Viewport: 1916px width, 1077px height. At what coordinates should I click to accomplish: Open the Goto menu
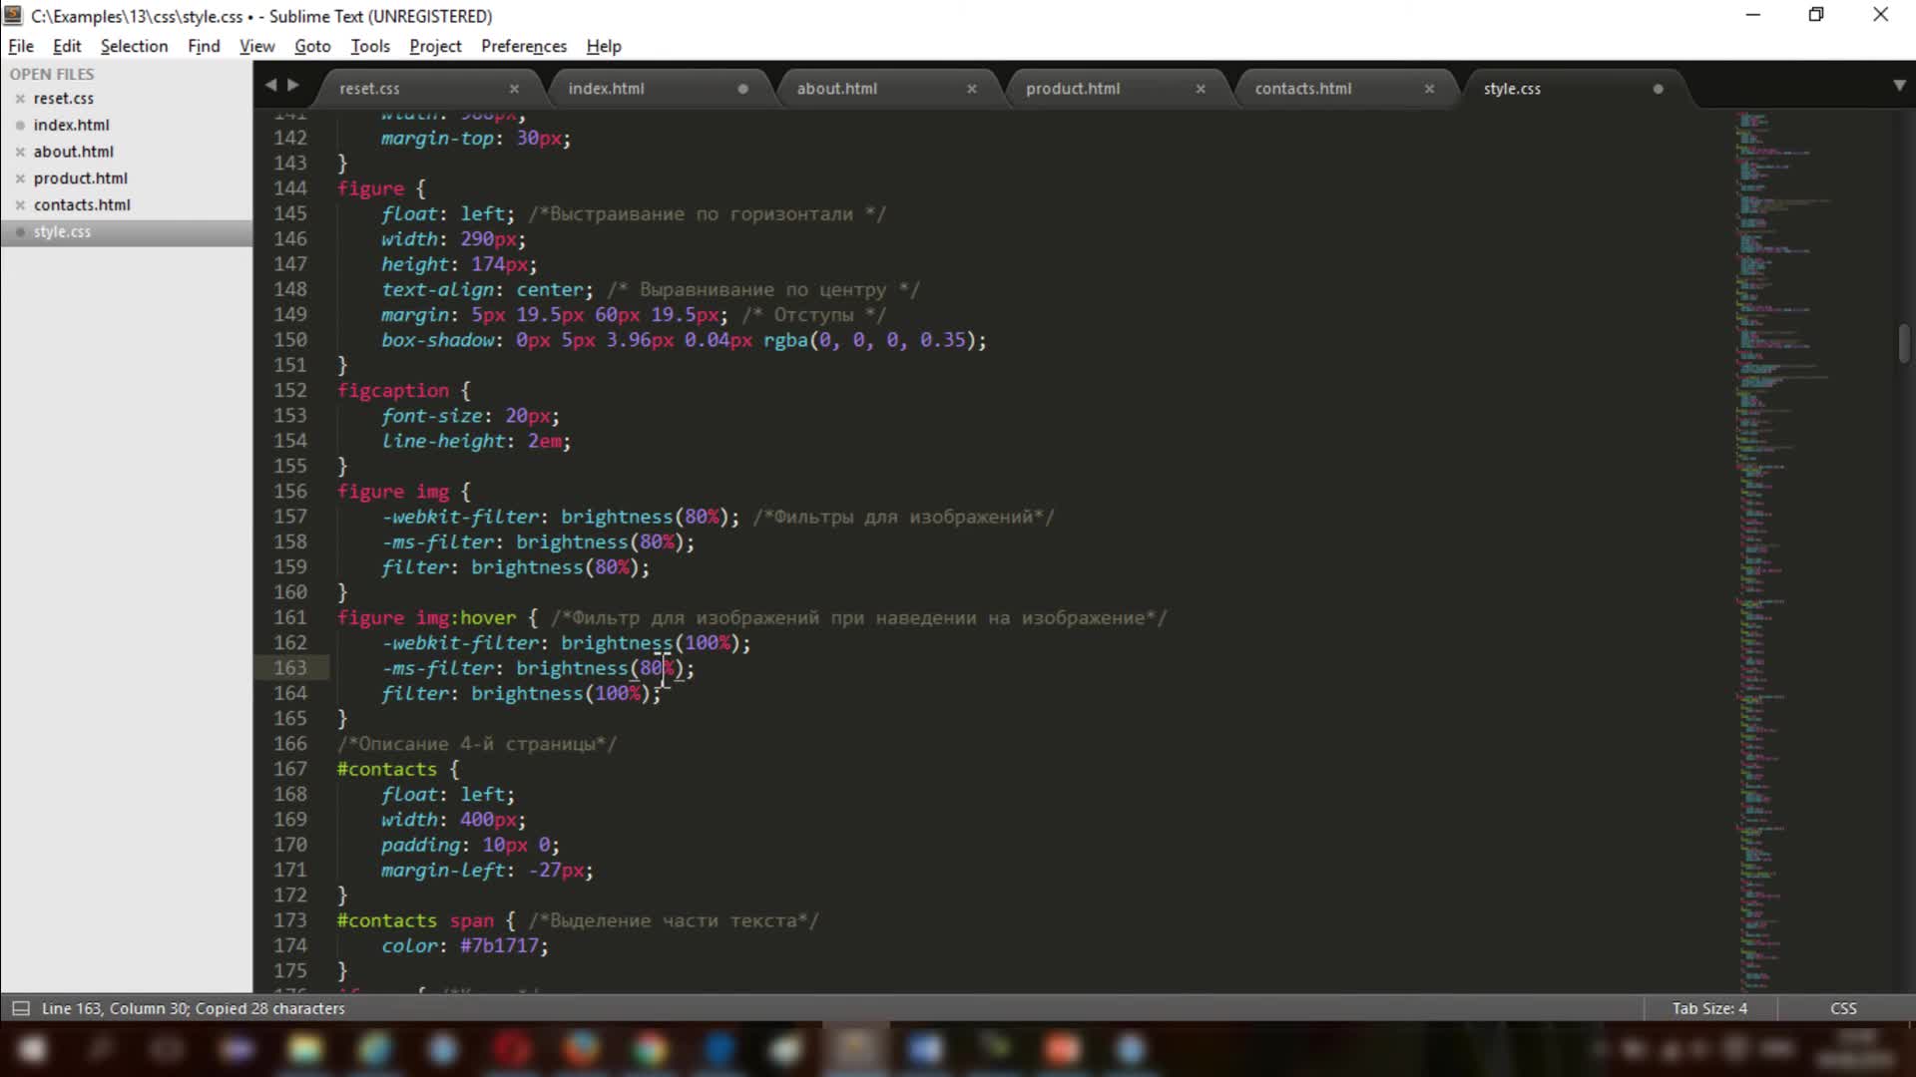tap(312, 46)
